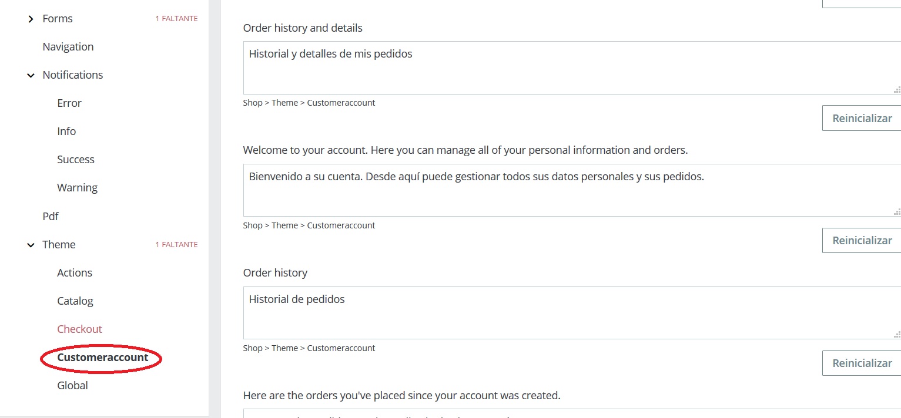Viewport: 901px width, 418px height.
Task: Click Reinicializar below 'Historial de pedidos' field
Action: pos(862,363)
